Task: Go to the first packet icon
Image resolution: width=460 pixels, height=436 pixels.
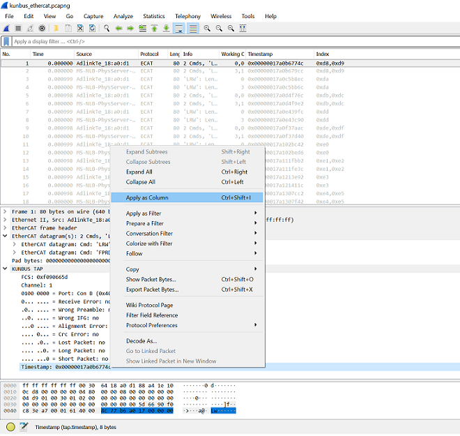Action: 154,29
